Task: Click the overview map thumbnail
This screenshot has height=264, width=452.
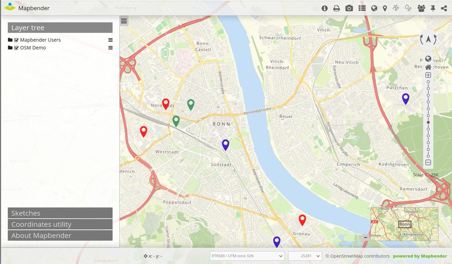Action: (x=404, y=224)
